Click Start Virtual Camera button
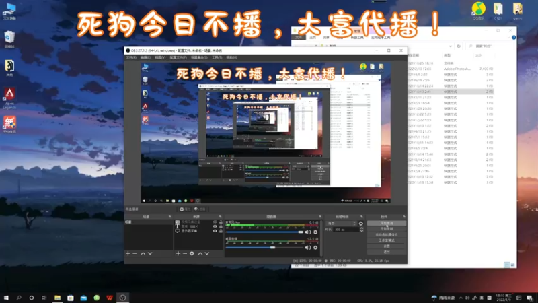The width and height of the screenshot is (538, 303). (386, 234)
